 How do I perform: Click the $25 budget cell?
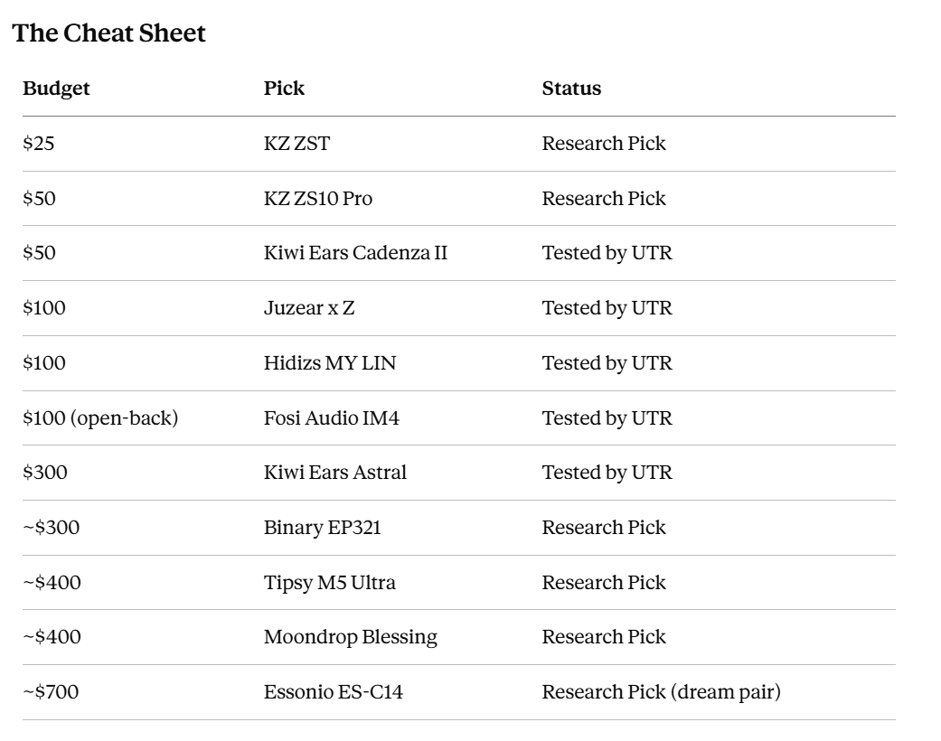(38, 144)
